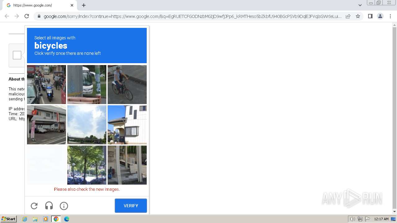The width and height of the screenshot is (397, 223).
Task: Click the padlock site info icon
Action: [39, 16]
